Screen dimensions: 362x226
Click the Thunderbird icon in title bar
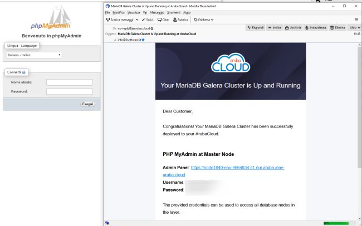pos(107,6)
